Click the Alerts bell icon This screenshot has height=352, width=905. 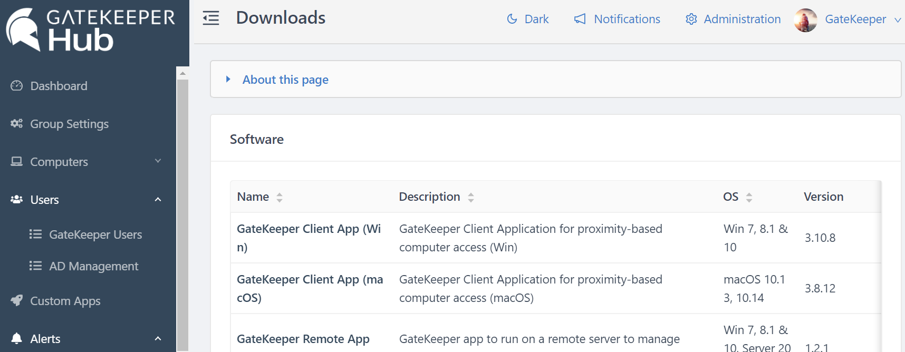pos(17,338)
